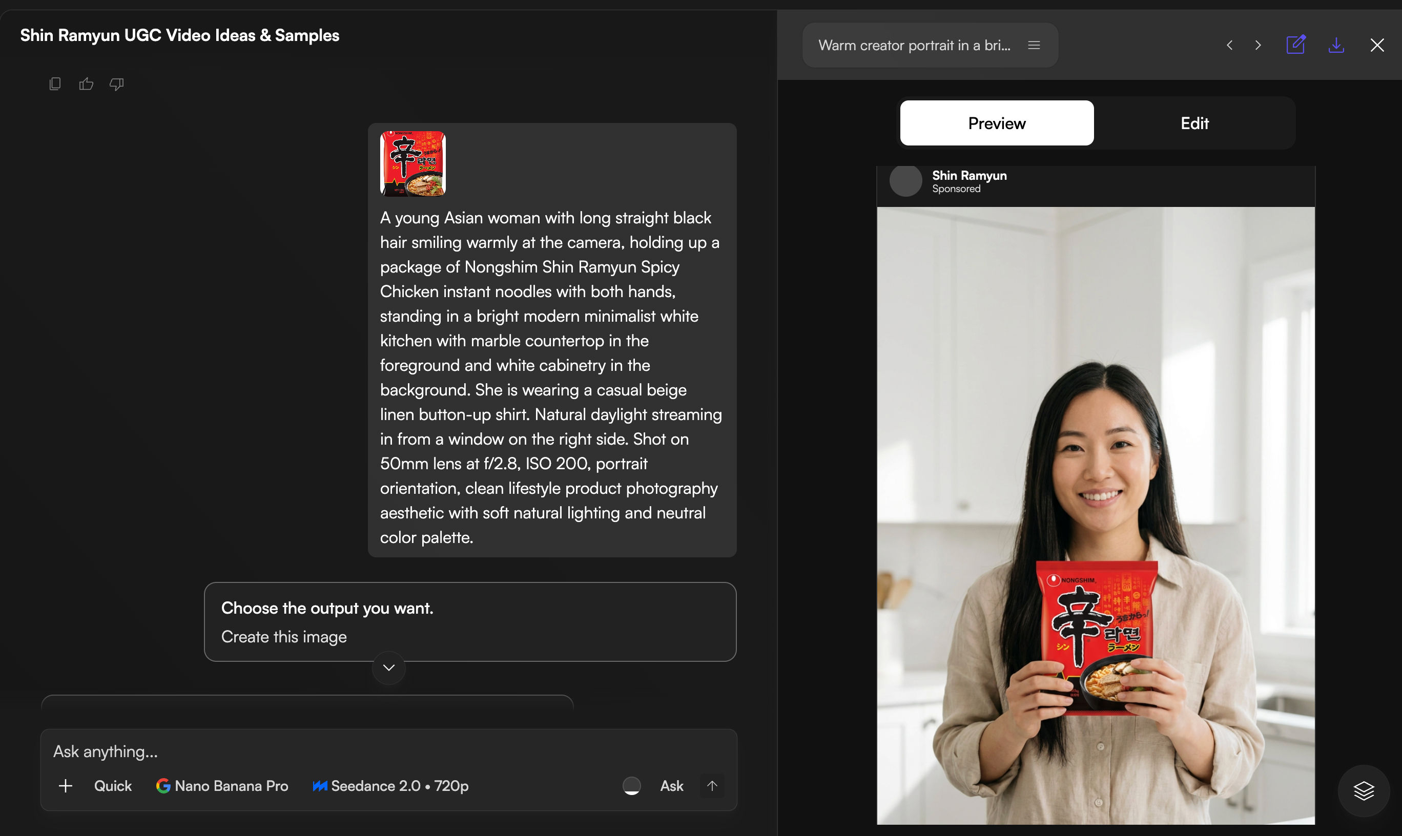Click the Sponsored label under Shin Ramyun
Viewport: 1402px width, 836px height.
coord(956,189)
